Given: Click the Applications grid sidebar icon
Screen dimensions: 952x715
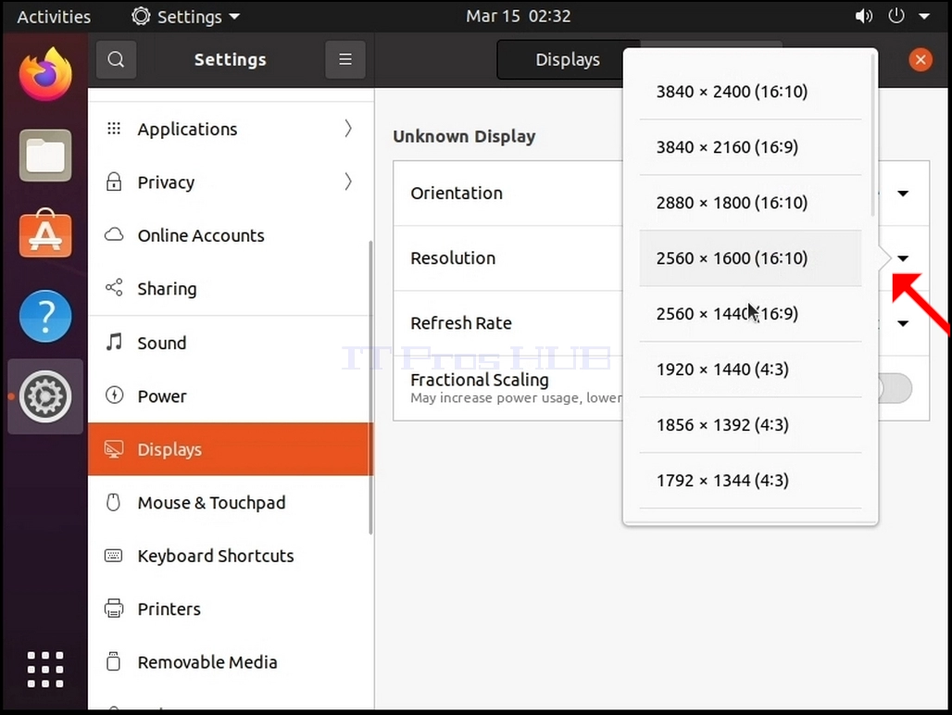Looking at the screenshot, I should (114, 128).
